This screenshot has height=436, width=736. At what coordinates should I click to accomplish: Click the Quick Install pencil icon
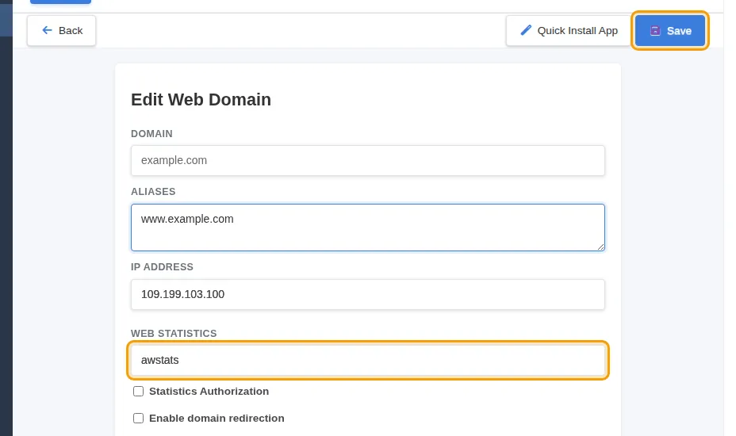pos(526,30)
